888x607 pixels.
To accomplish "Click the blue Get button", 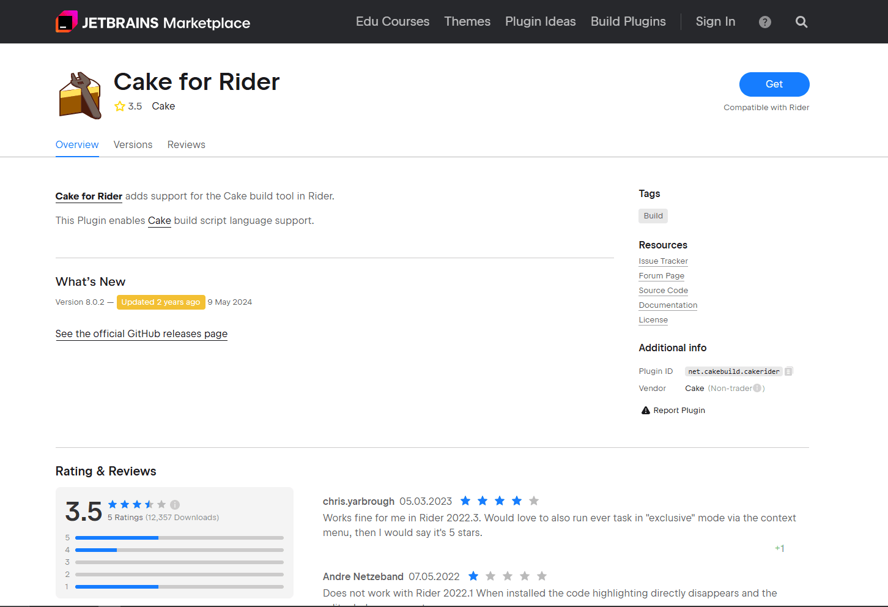I will click(x=774, y=84).
